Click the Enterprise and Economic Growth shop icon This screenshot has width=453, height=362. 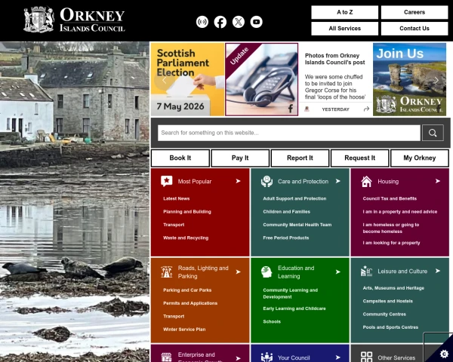pyautogui.click(x=166, y=357)
